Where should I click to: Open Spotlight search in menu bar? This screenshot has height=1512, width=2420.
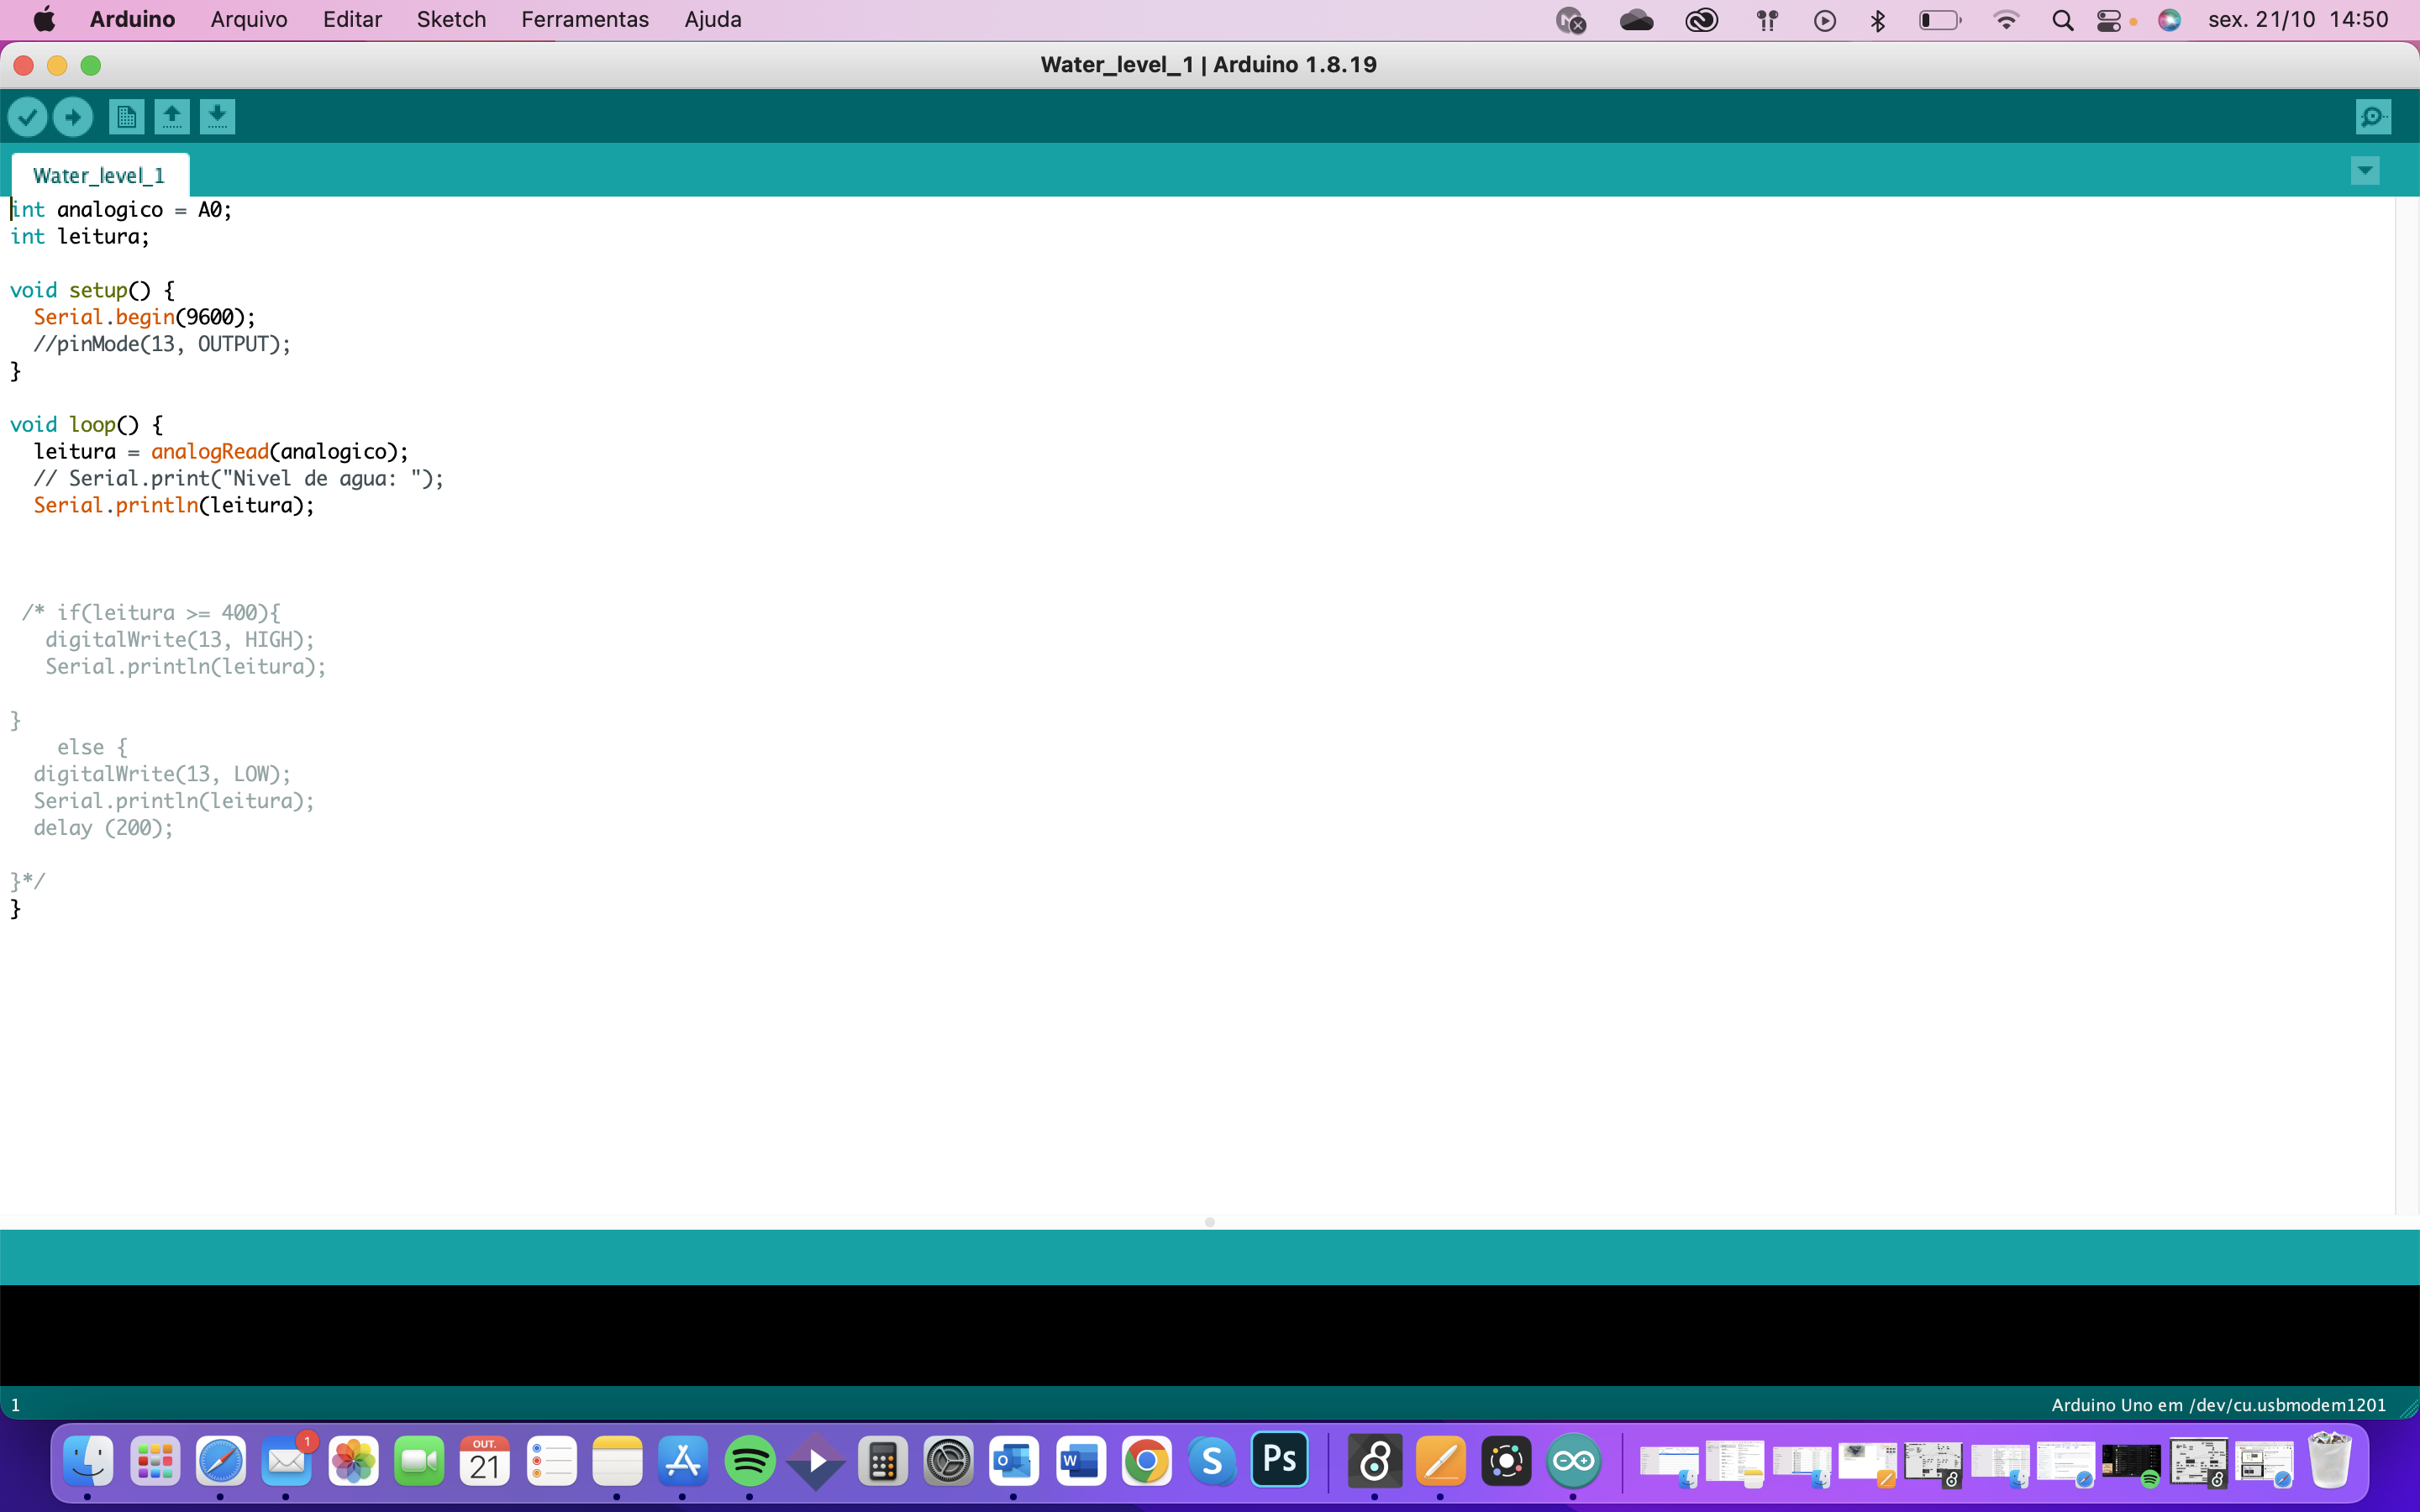(2062, 20)
